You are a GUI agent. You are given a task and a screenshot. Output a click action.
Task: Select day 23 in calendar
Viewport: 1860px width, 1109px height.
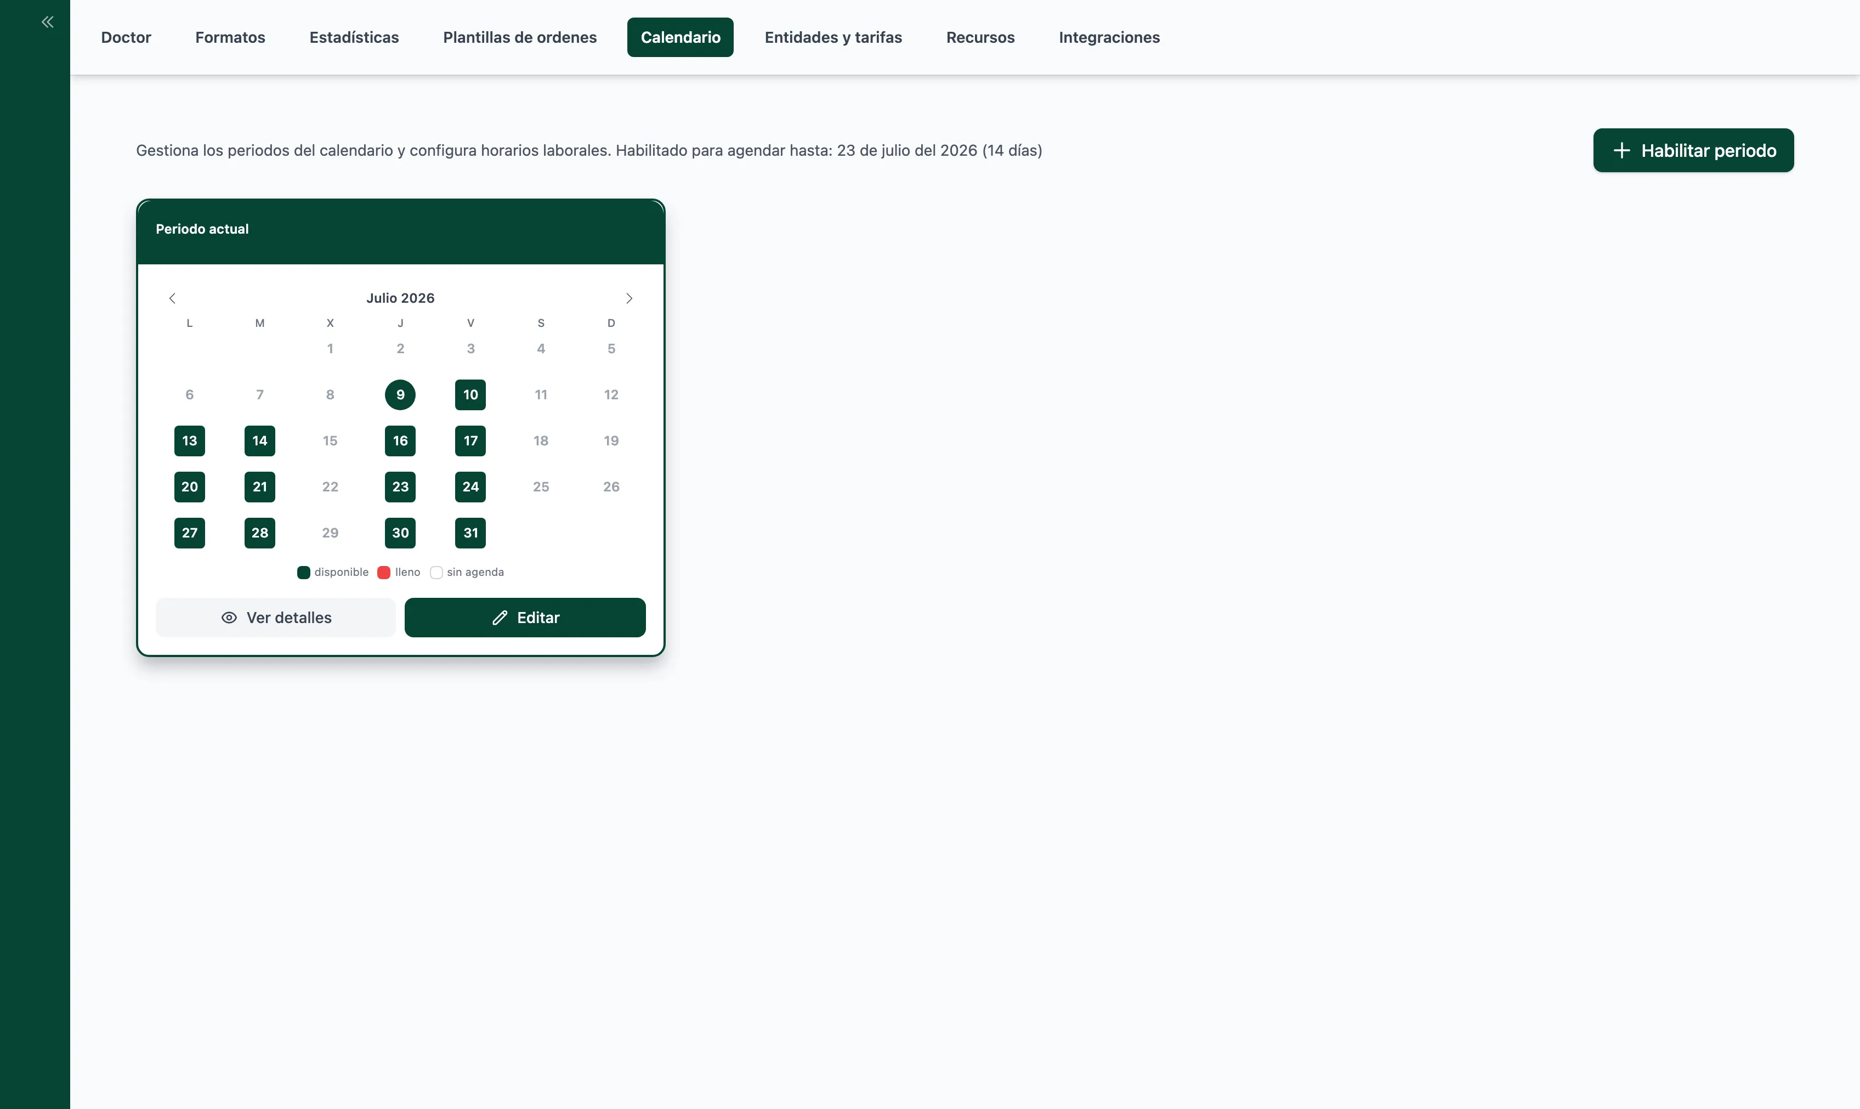point(400,486)
